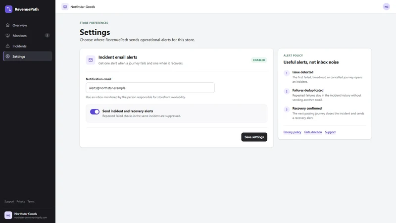
Task: Click step 3 circle for Recovery confirmed
Action: pyautogui.click(x=287, y=110)
